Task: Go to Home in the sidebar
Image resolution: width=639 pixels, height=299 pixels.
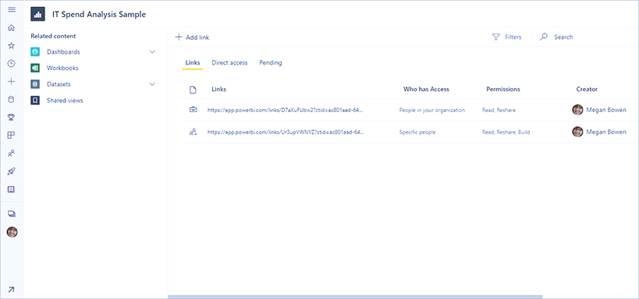Action: tap(12, 28)
